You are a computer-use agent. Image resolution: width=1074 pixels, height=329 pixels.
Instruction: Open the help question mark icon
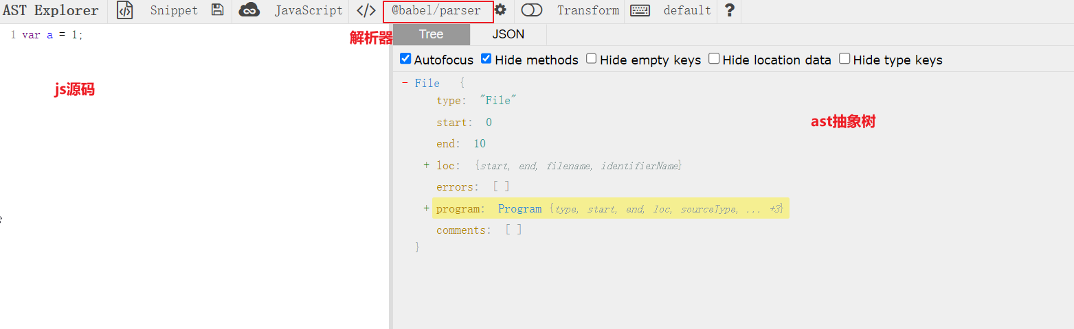coord(729,10)
